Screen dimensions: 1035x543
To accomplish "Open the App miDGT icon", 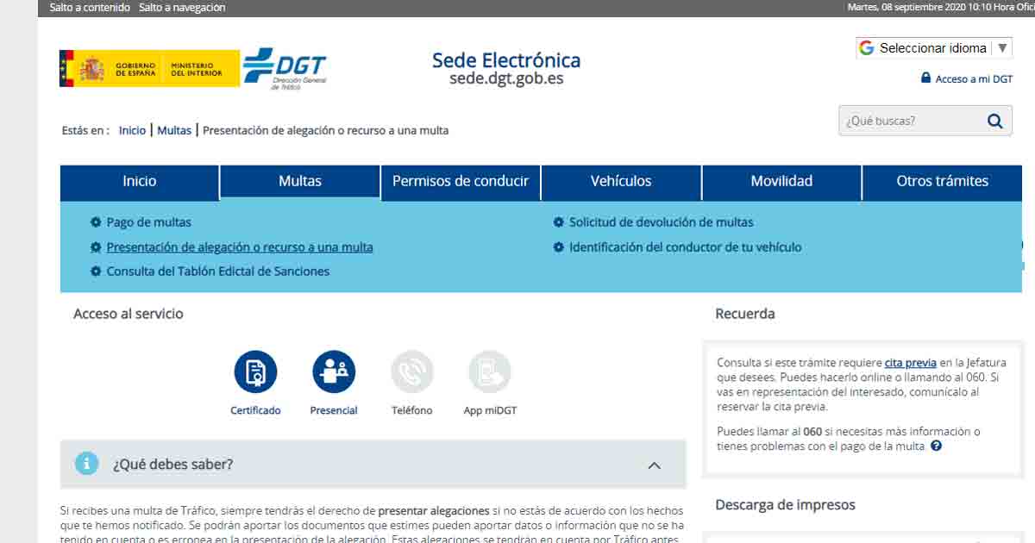I will pyautogui.click(x=490, y=372).
